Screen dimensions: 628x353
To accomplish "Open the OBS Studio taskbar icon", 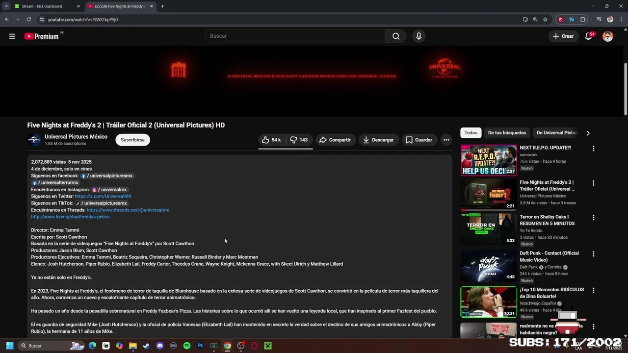I will click(241, 346).
